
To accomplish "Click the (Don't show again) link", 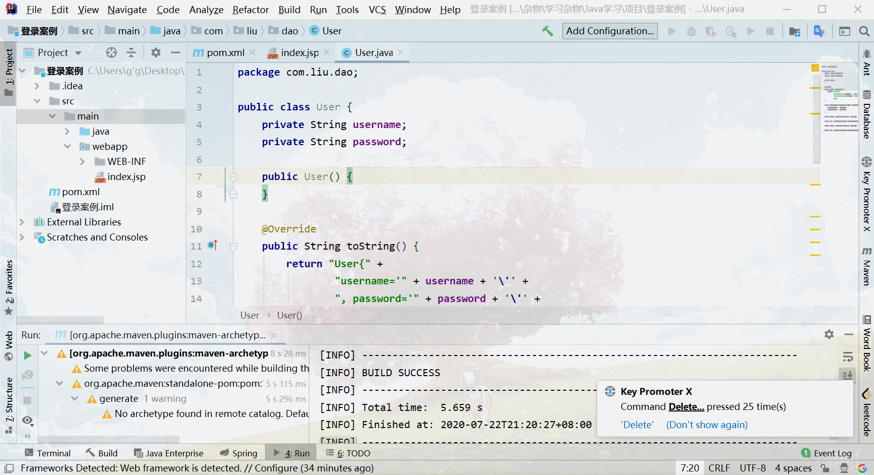I will click(x=707, y=425).
